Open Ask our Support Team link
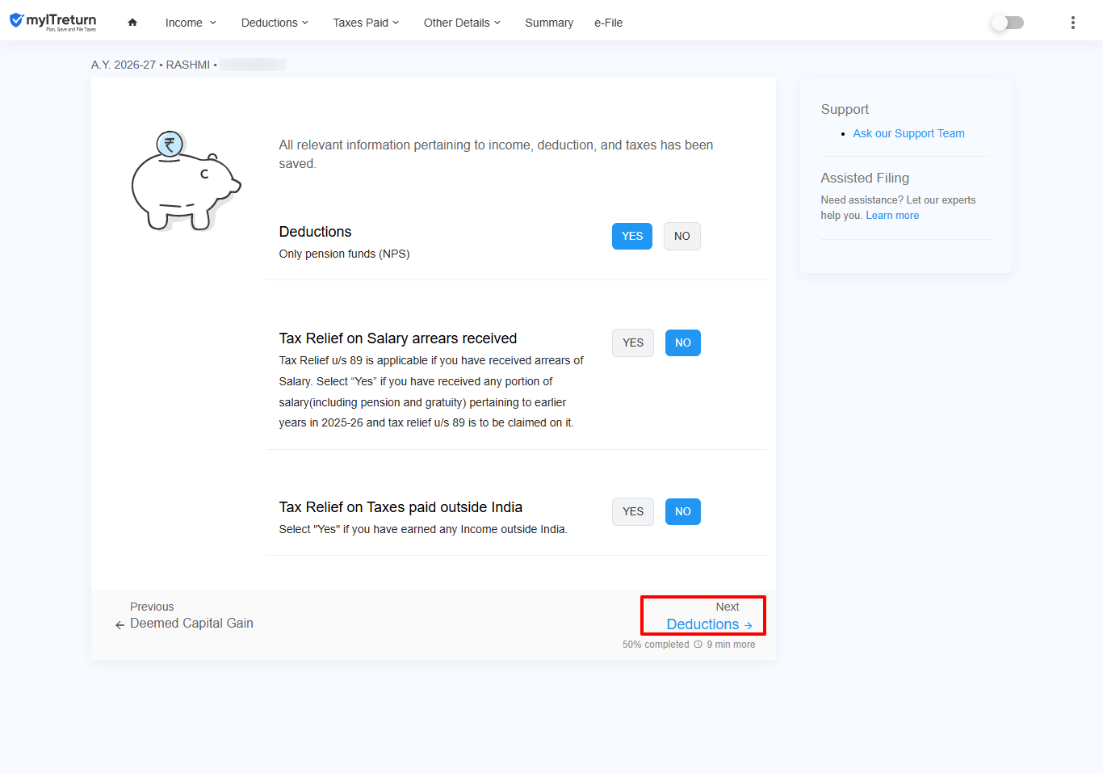The image size is (1103, 773). click(908, 133)
